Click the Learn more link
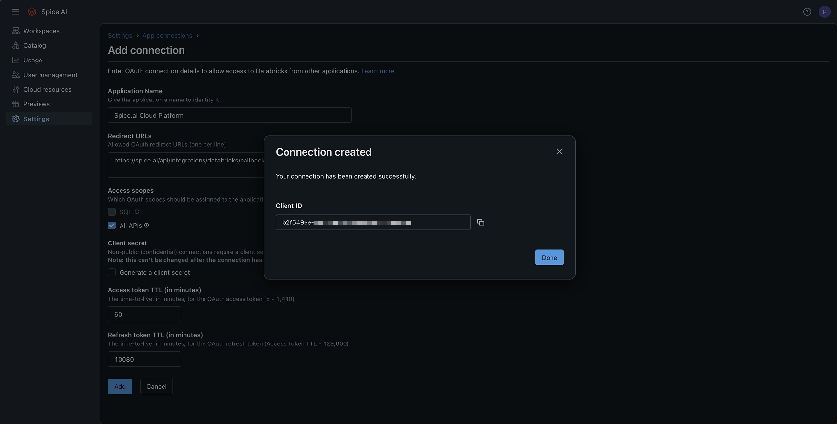Image resolution: width=837 pixels, height=424 pixels. (378, 71)
